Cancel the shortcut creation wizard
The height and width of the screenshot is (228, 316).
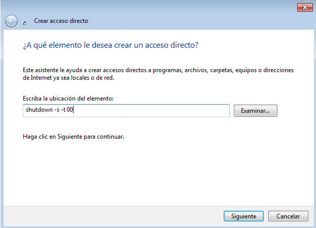coord(288,216)
